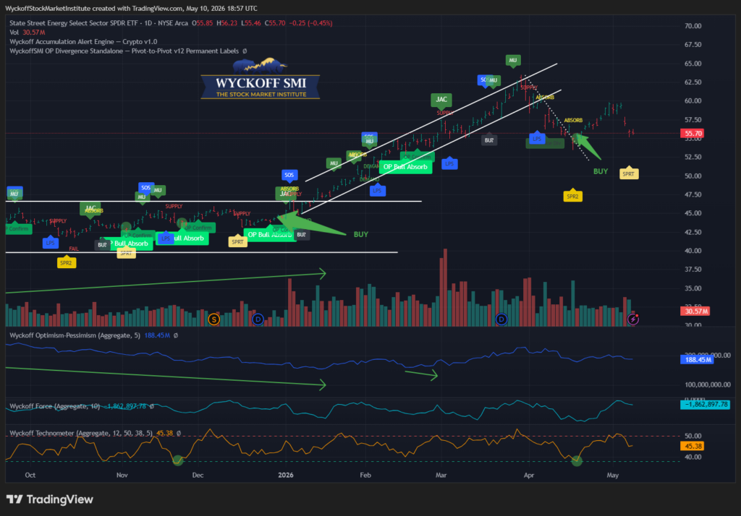
Task: Click the purple lightning bolt event icon
Action: click(632, 319)
